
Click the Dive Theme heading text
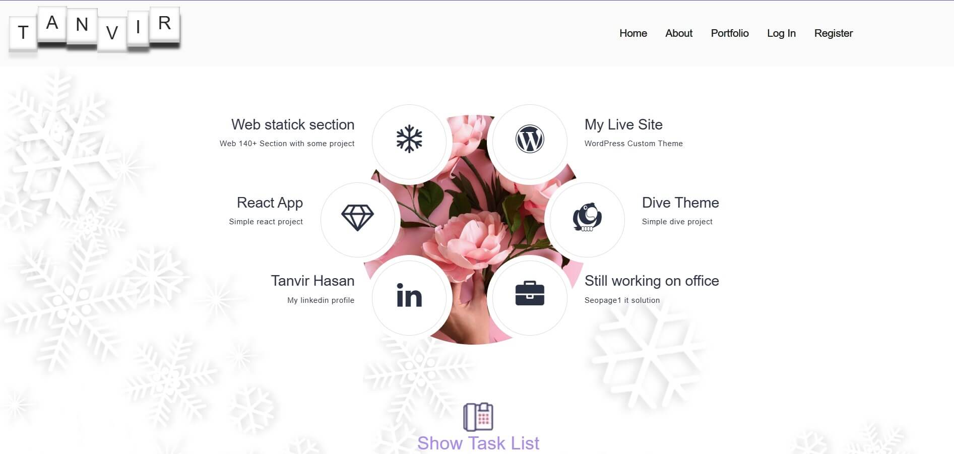click(680, 203)
